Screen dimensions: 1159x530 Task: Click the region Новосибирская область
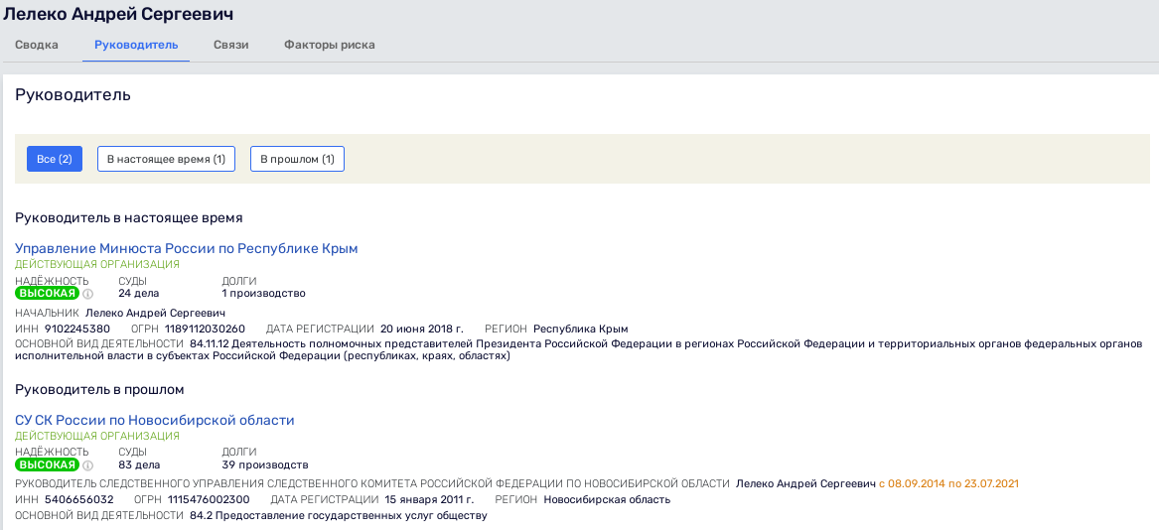coord(607,499)
